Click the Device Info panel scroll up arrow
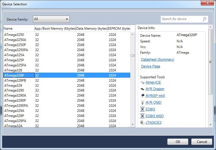 tap(210, 27)
